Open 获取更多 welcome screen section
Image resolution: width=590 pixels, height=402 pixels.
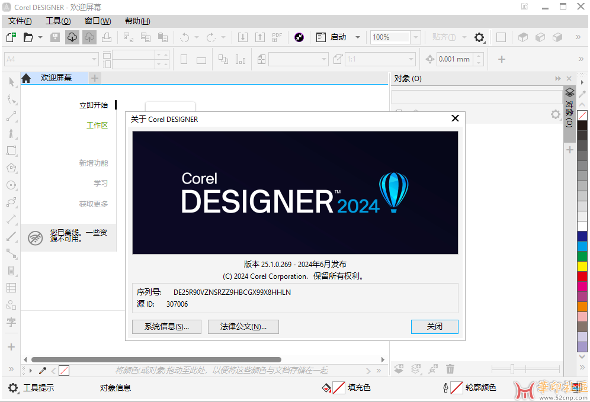(x=94, y=204)
